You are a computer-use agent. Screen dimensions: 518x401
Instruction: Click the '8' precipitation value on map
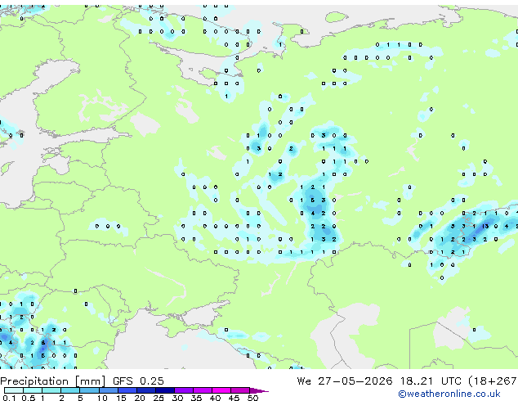click(43, 343)
